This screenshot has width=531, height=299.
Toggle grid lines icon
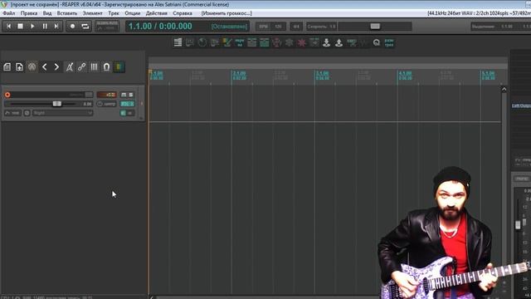click(94, 67)
